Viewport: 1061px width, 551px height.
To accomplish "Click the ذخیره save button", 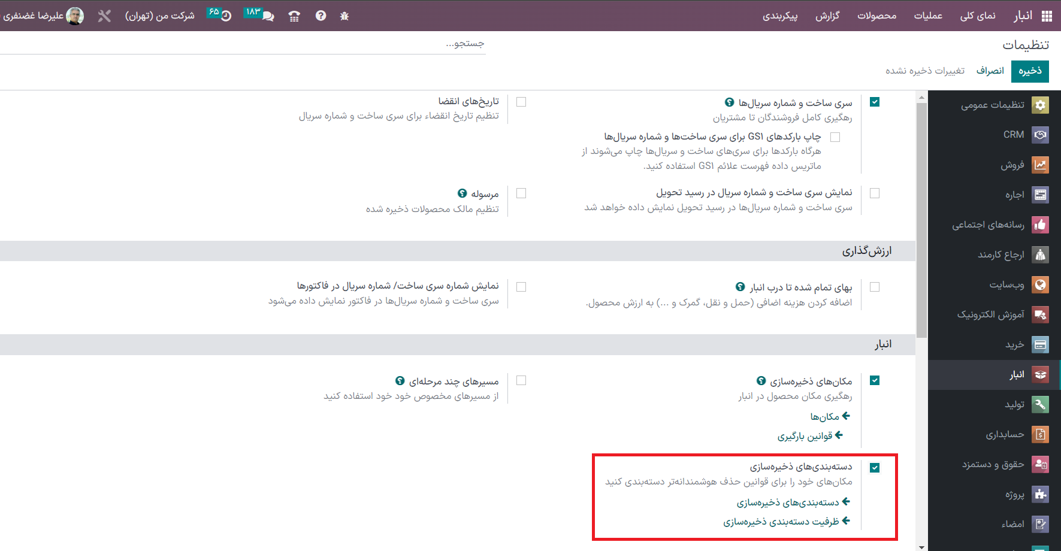I will [x=1030, y=71].
